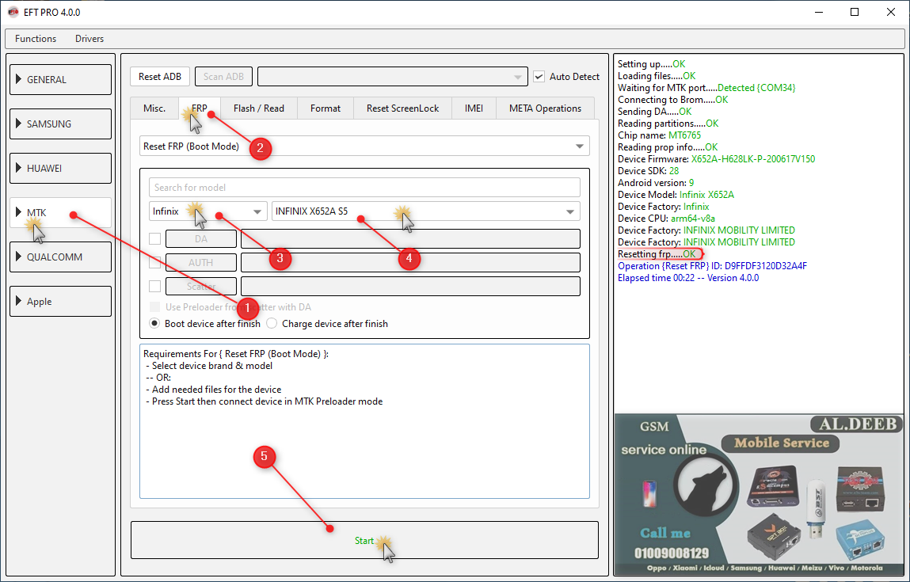Open the Reset FRP (Boot Mode) dropdown

(x=364, y=146)
